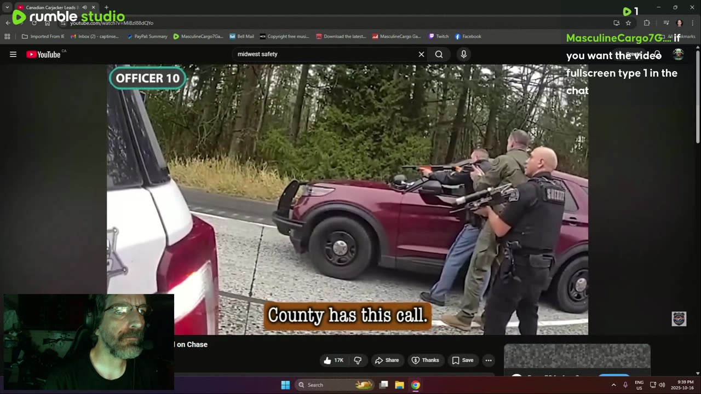Open File Explorer from taskbar
This screenshot has height=394, width=701.
click(x=400, y=385)
